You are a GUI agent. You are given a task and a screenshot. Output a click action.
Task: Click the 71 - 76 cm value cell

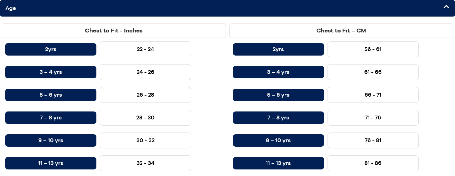click(373, 118)
